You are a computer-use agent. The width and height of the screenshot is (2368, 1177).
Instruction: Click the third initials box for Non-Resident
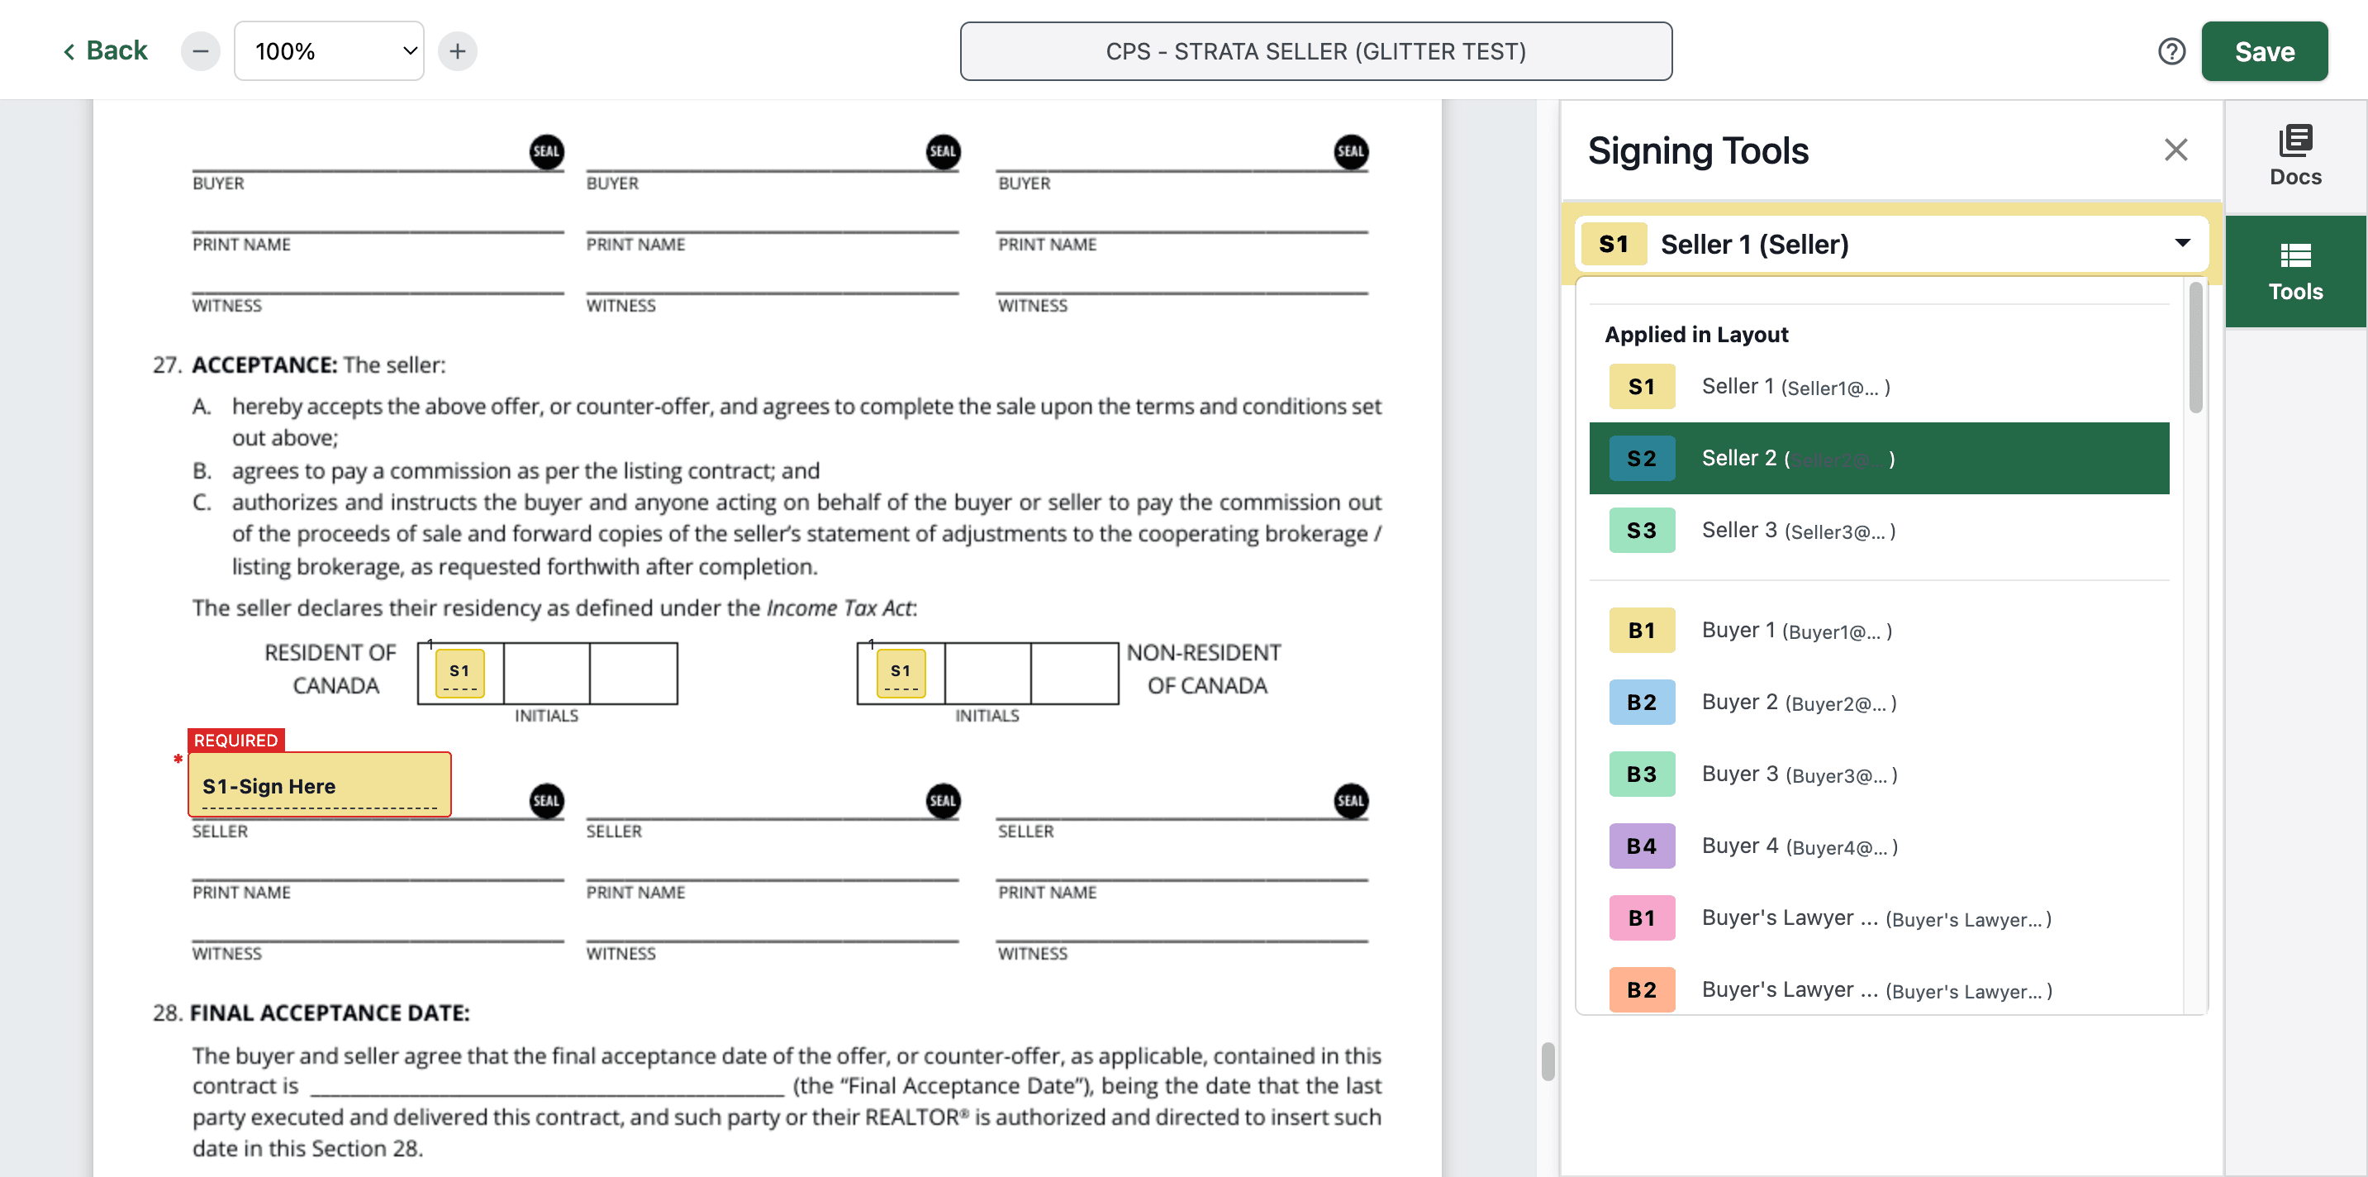point(1075,674)
